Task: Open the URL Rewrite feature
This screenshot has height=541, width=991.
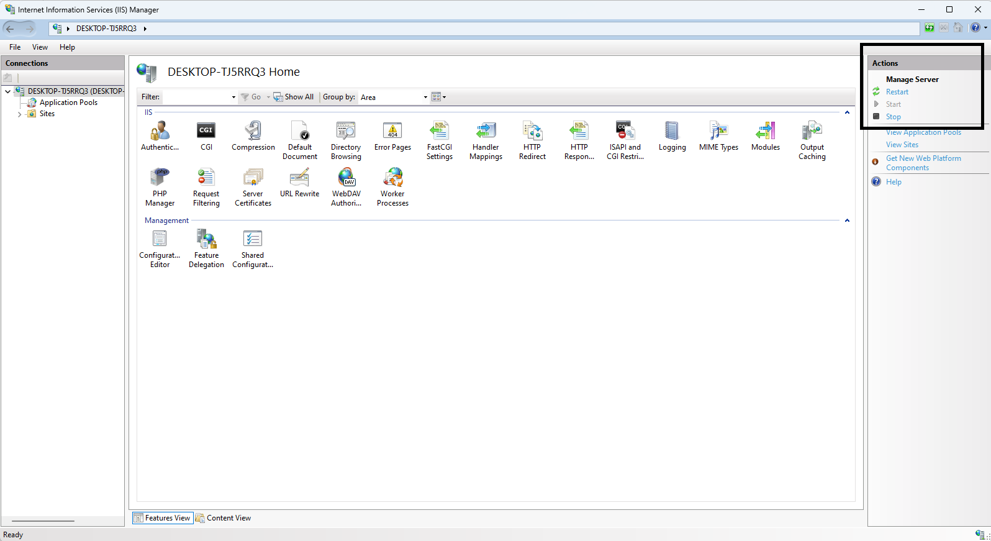Action: [x=299, y=183]
